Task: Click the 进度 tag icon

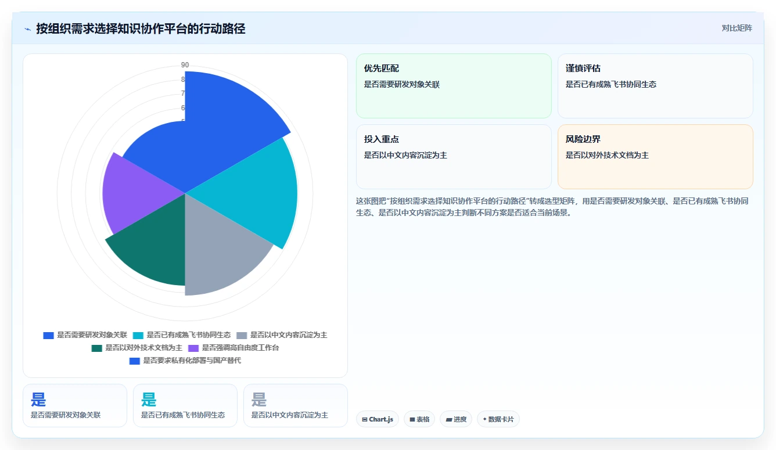Action: 448,419
